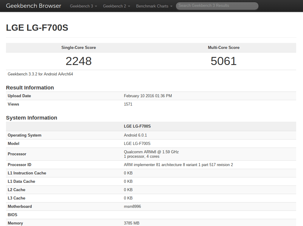
Task: Click the LGE LG-F700S model value
Action: (137, 143)
